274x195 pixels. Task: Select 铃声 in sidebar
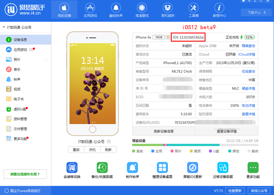pyautogui.click(x=26, y=79)
